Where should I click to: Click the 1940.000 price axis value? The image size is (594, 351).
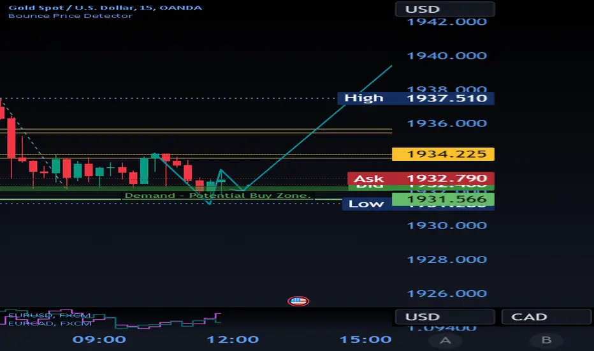point(447,56)
